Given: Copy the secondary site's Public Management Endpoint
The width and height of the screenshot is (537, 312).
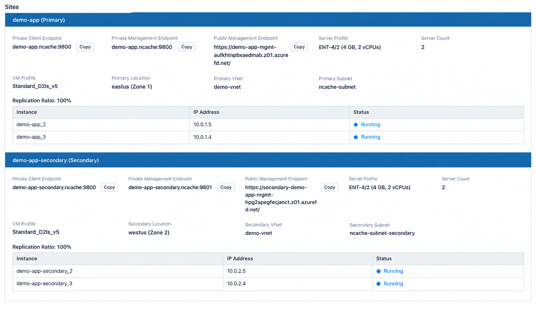Looking at the screenshot, I should [329, 187].
